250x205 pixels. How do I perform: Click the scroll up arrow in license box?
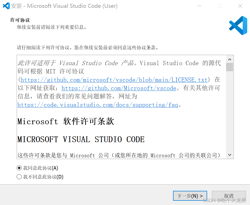point(230,60)
